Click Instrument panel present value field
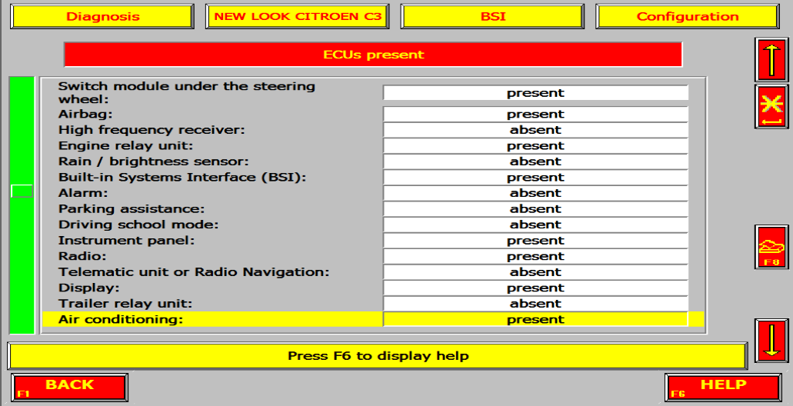 pos(535,241)
